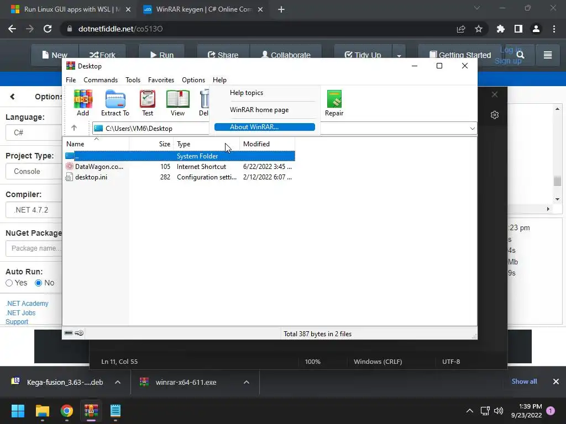The image size is (566, 424).
Task: Expand the WinRAR address path dropdown
Action: pos(472,128)
